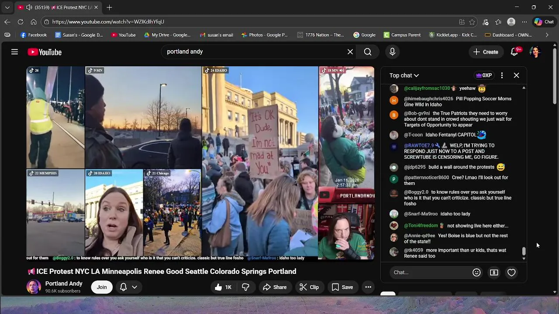559x314 pixels.
Task: Open the 1776 Nation bookmark
Action: pyautogui.click(x=321, y=35)
